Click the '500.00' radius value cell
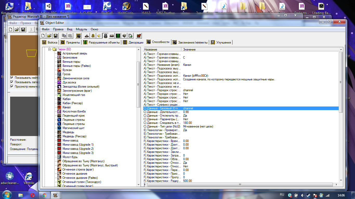 187,181
